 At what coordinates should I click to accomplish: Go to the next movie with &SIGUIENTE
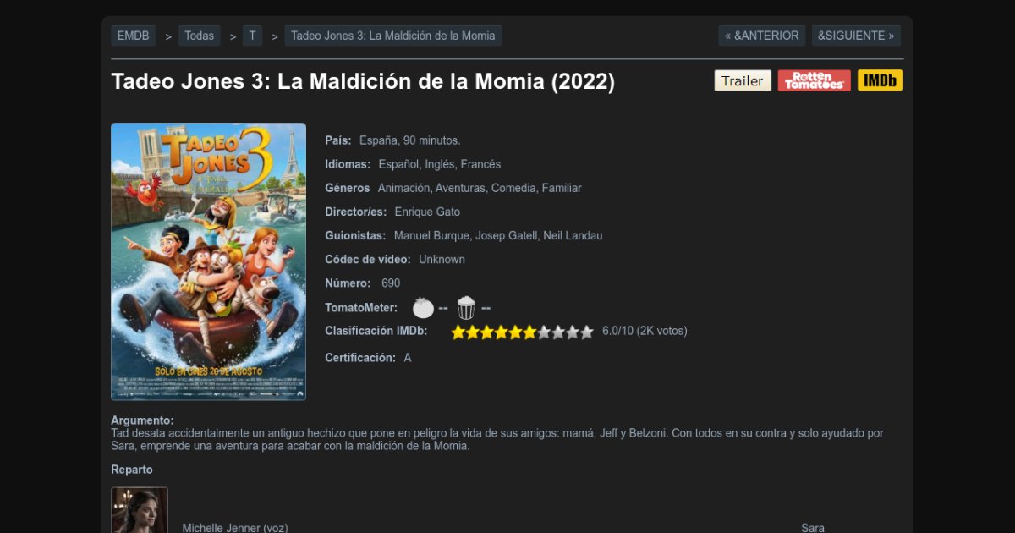pos(856,36)
